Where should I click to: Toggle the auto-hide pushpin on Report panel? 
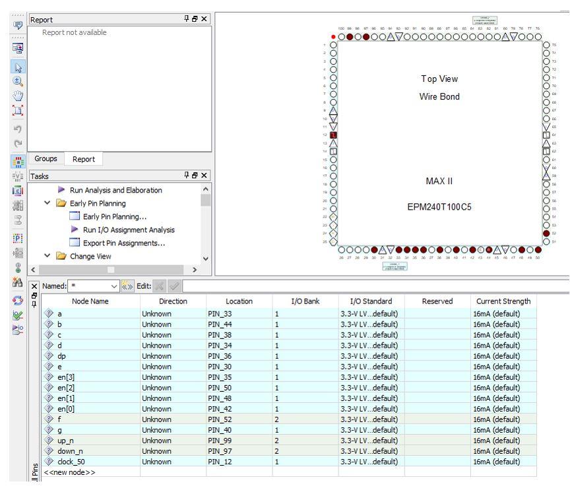tap(186, 18)
